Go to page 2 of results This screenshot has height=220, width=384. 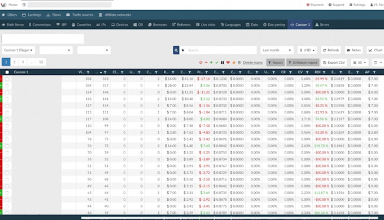click(x=15, y=62)
